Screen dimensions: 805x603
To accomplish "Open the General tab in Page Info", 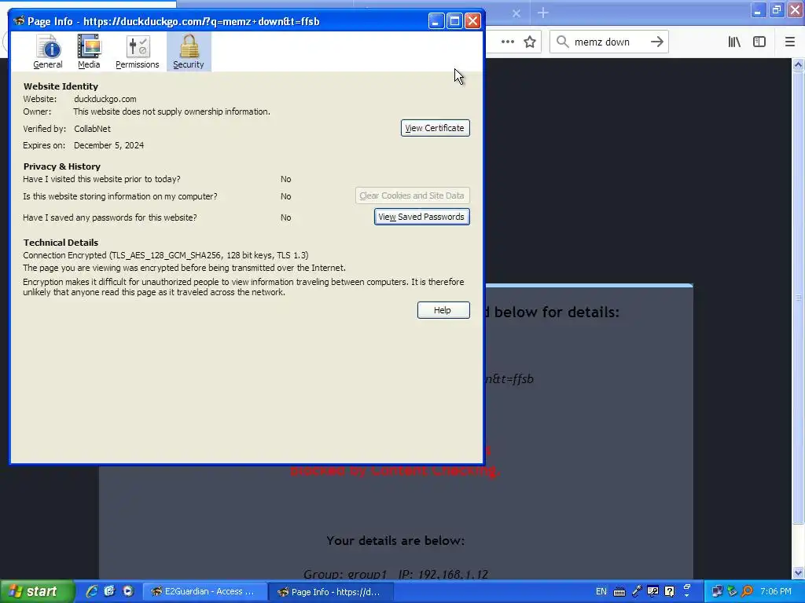I will coord(48,51).
